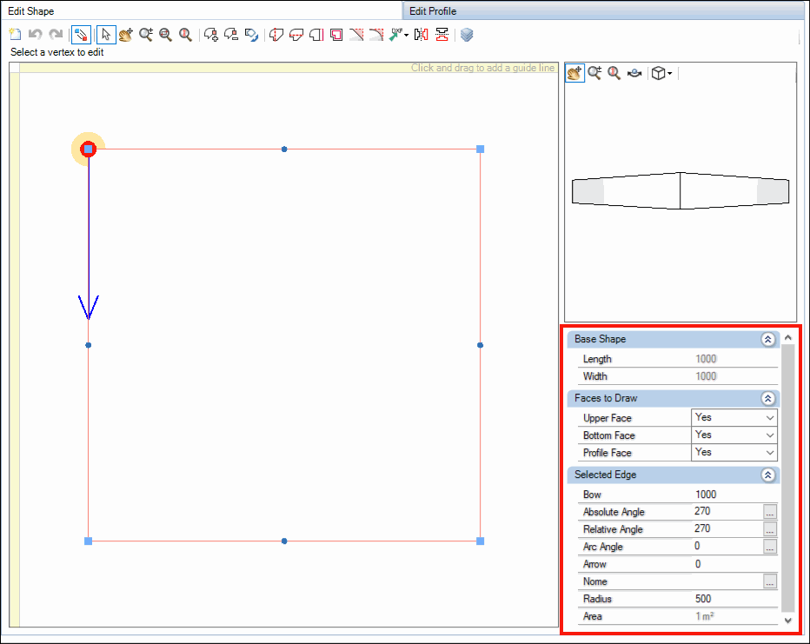810x644 pixels.
Task: Click the Absolute Angle ellipsis button
Action: tap(770, 512)
